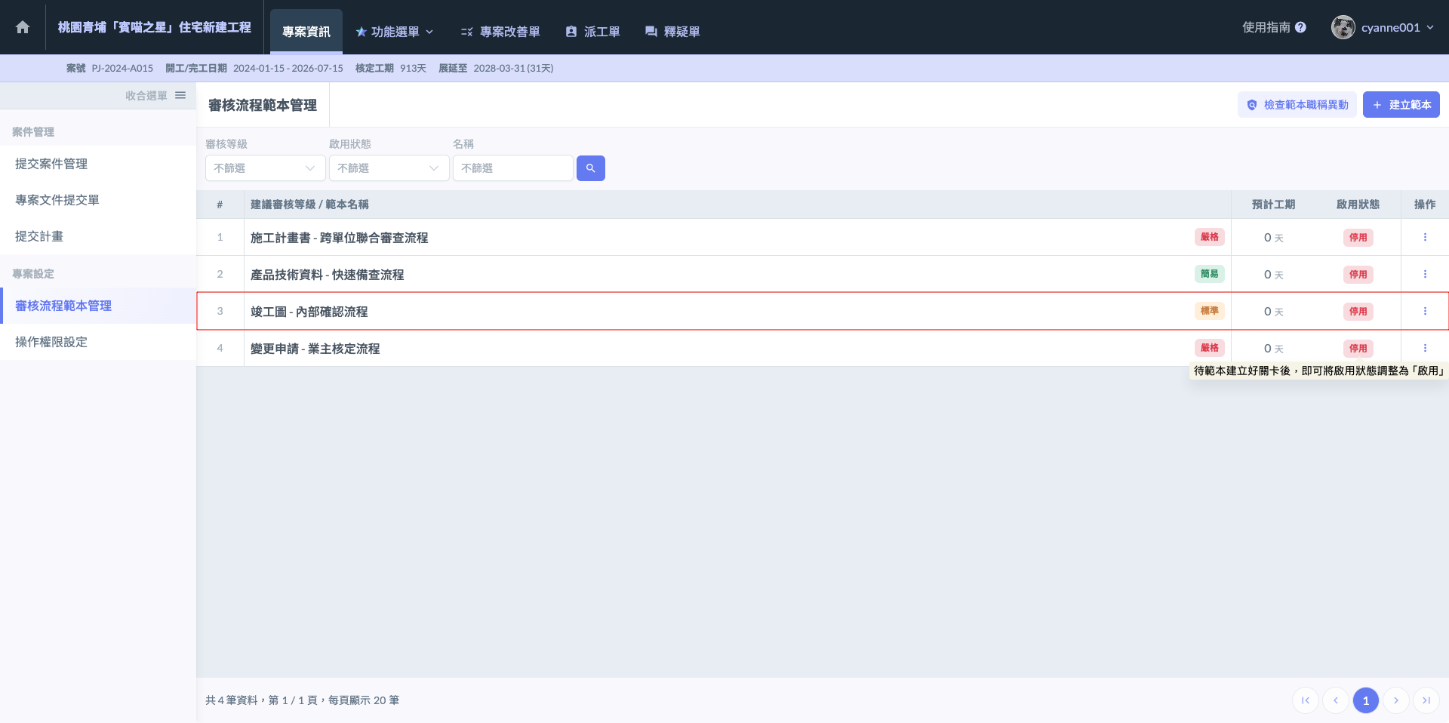
Task: Click 停用 status badge on 產品技術資料 row
Action: pos(1358,274)
